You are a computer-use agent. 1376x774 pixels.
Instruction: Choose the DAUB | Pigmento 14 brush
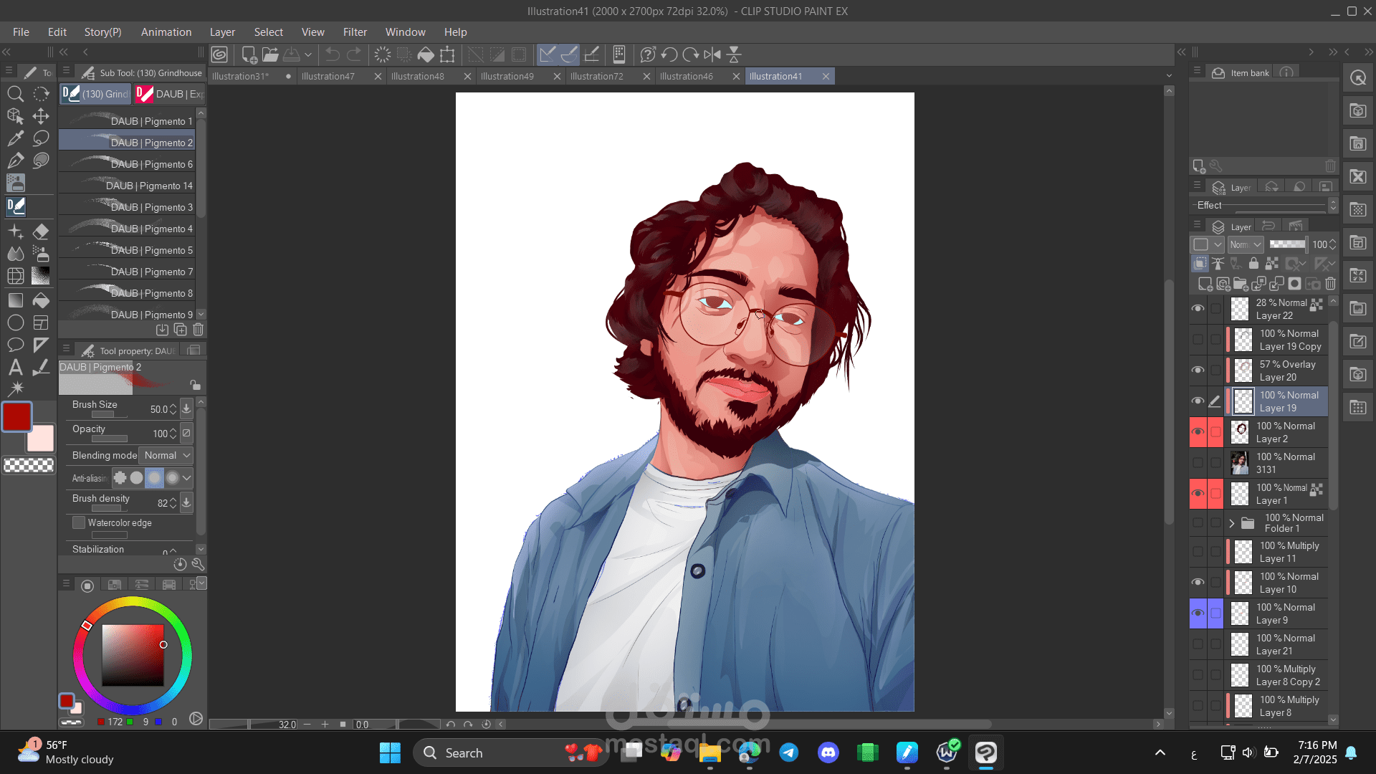128,186
